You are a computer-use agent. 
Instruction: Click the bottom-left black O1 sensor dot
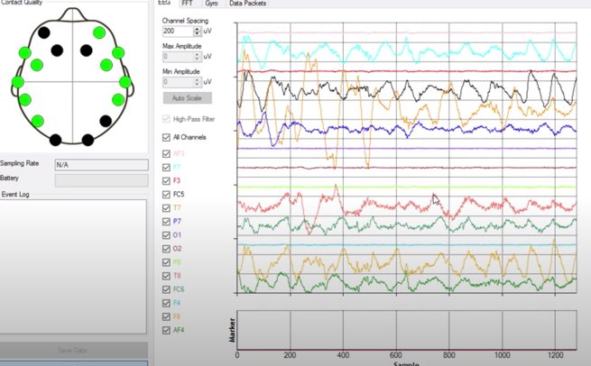(56, 140)
